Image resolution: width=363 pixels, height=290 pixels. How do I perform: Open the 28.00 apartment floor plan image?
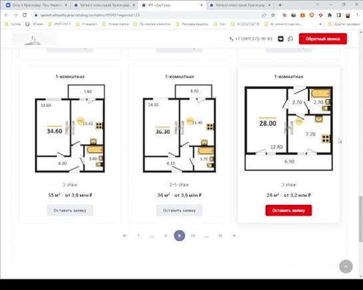tap(288, 128)
